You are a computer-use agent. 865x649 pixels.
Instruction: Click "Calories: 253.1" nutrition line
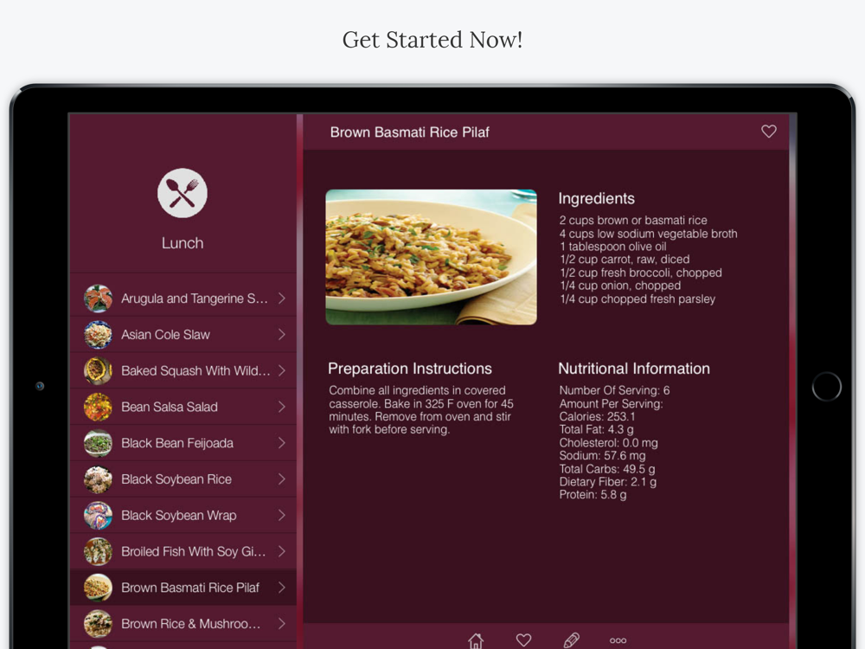pyautogui.click(x=598, y=417)
